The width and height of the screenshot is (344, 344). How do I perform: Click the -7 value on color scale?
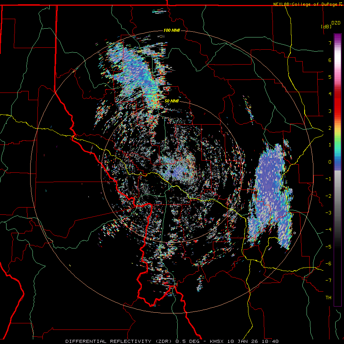point(328,281)
